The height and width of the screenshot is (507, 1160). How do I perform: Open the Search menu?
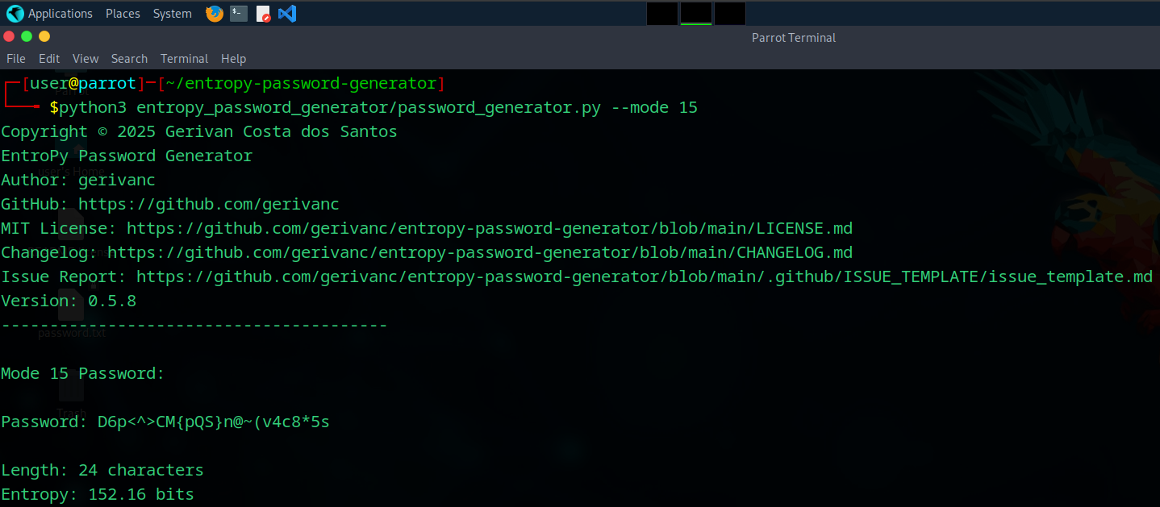(x=129, y=58)
